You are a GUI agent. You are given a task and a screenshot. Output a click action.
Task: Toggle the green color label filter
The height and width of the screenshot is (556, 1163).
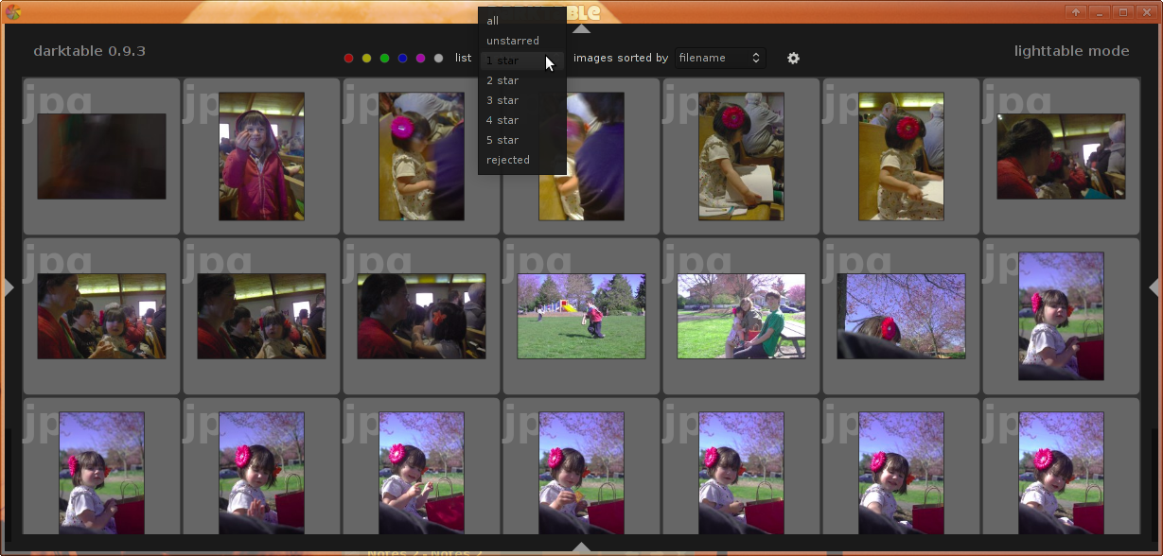click(x=384, y=59)
